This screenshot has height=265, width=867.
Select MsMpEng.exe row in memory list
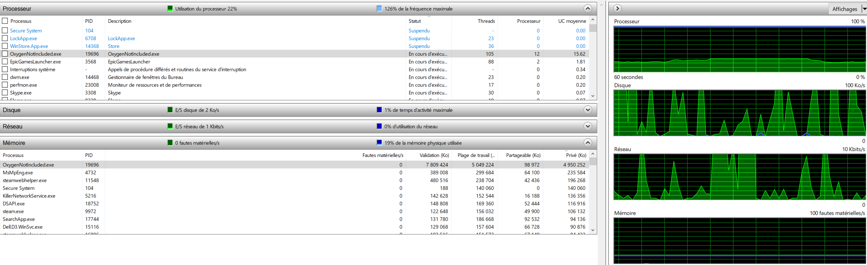pyautogui.click(x=18, y=173)
